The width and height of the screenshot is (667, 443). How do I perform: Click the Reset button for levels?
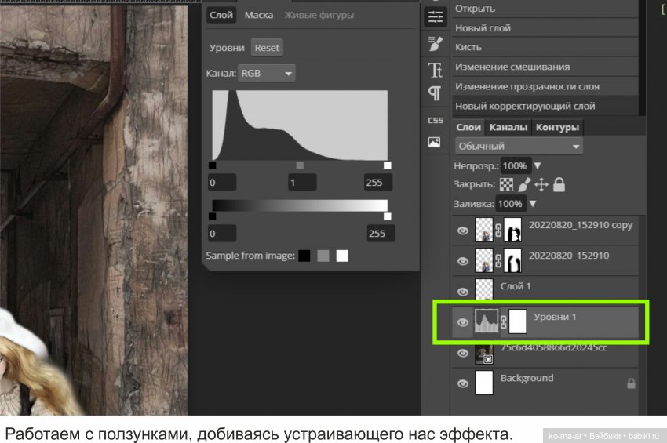pos(267,48)
